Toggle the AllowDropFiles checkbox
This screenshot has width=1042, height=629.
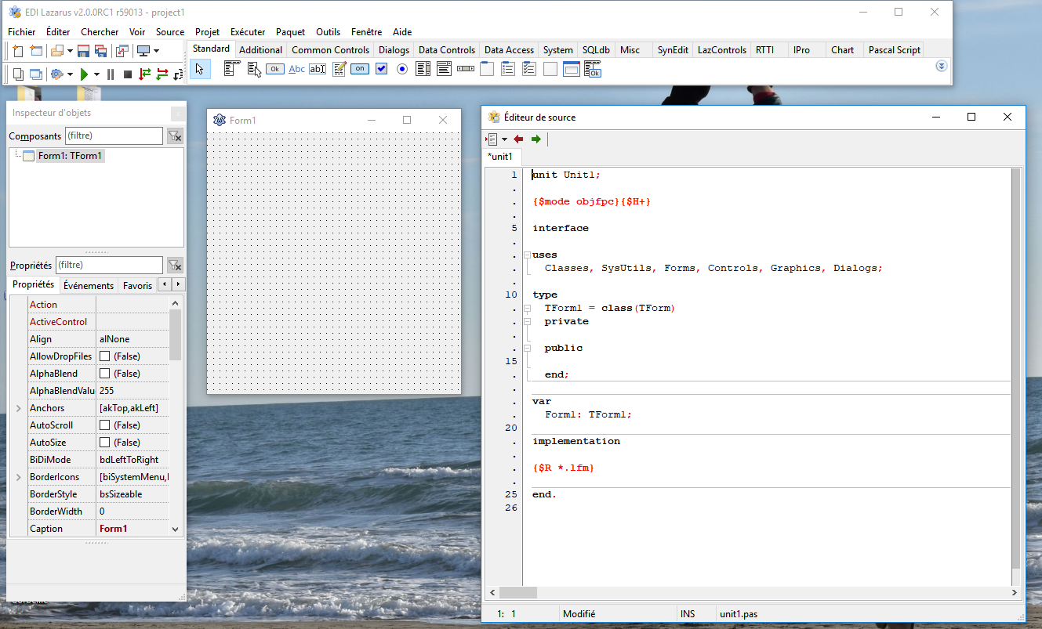point(104,356)
